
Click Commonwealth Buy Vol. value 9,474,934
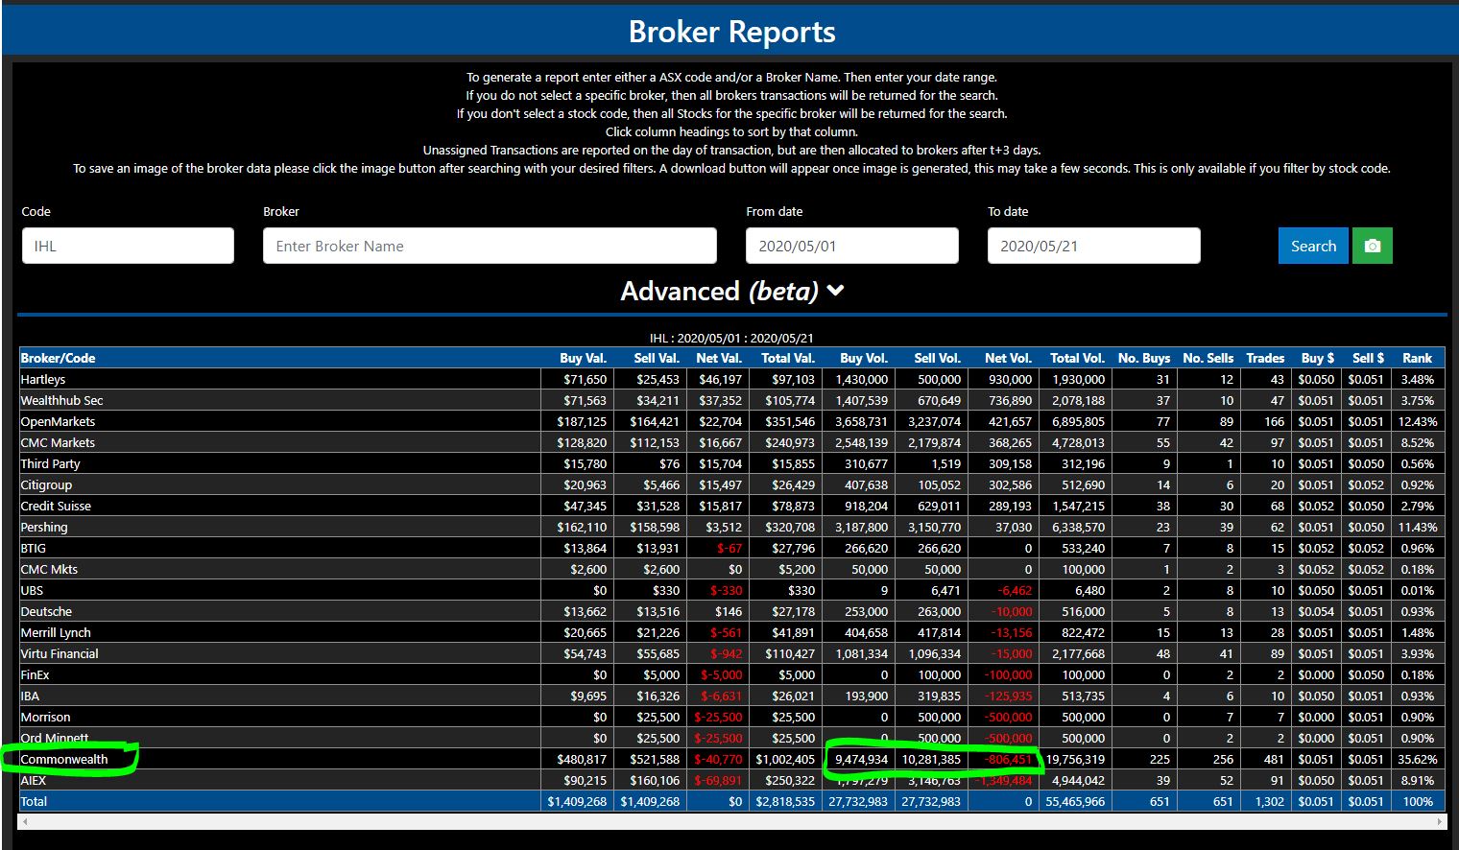pyautogui.click(x=861, y=759)
